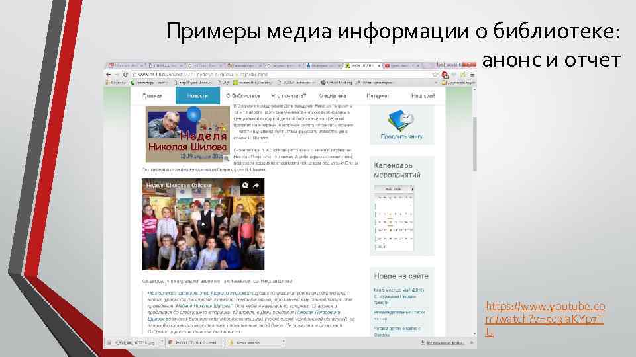This screenshot has height=357, width=636.
Task: Open the dropdown arrow of the first download
Action: coord(162,342)
